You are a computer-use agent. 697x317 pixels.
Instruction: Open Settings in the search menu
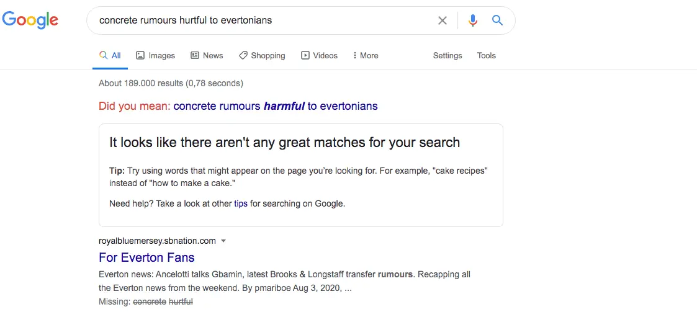click(447, 55)
